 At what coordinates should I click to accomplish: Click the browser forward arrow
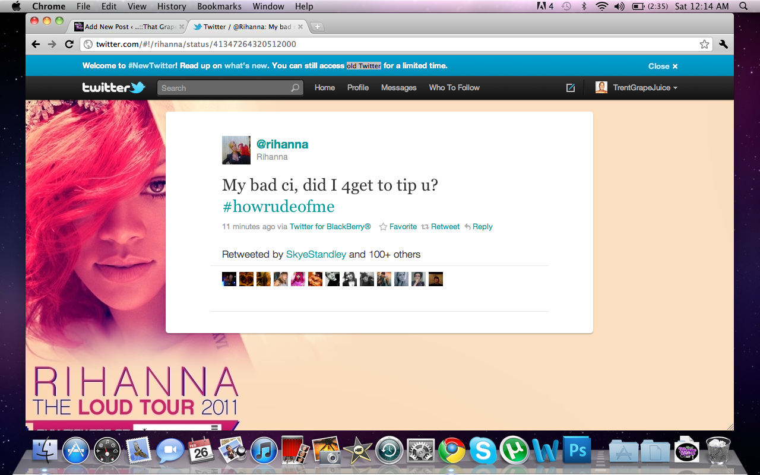point(52,45)
